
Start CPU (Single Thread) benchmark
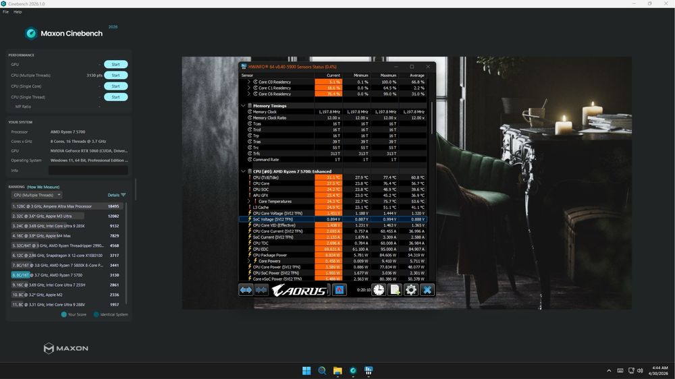116,97
